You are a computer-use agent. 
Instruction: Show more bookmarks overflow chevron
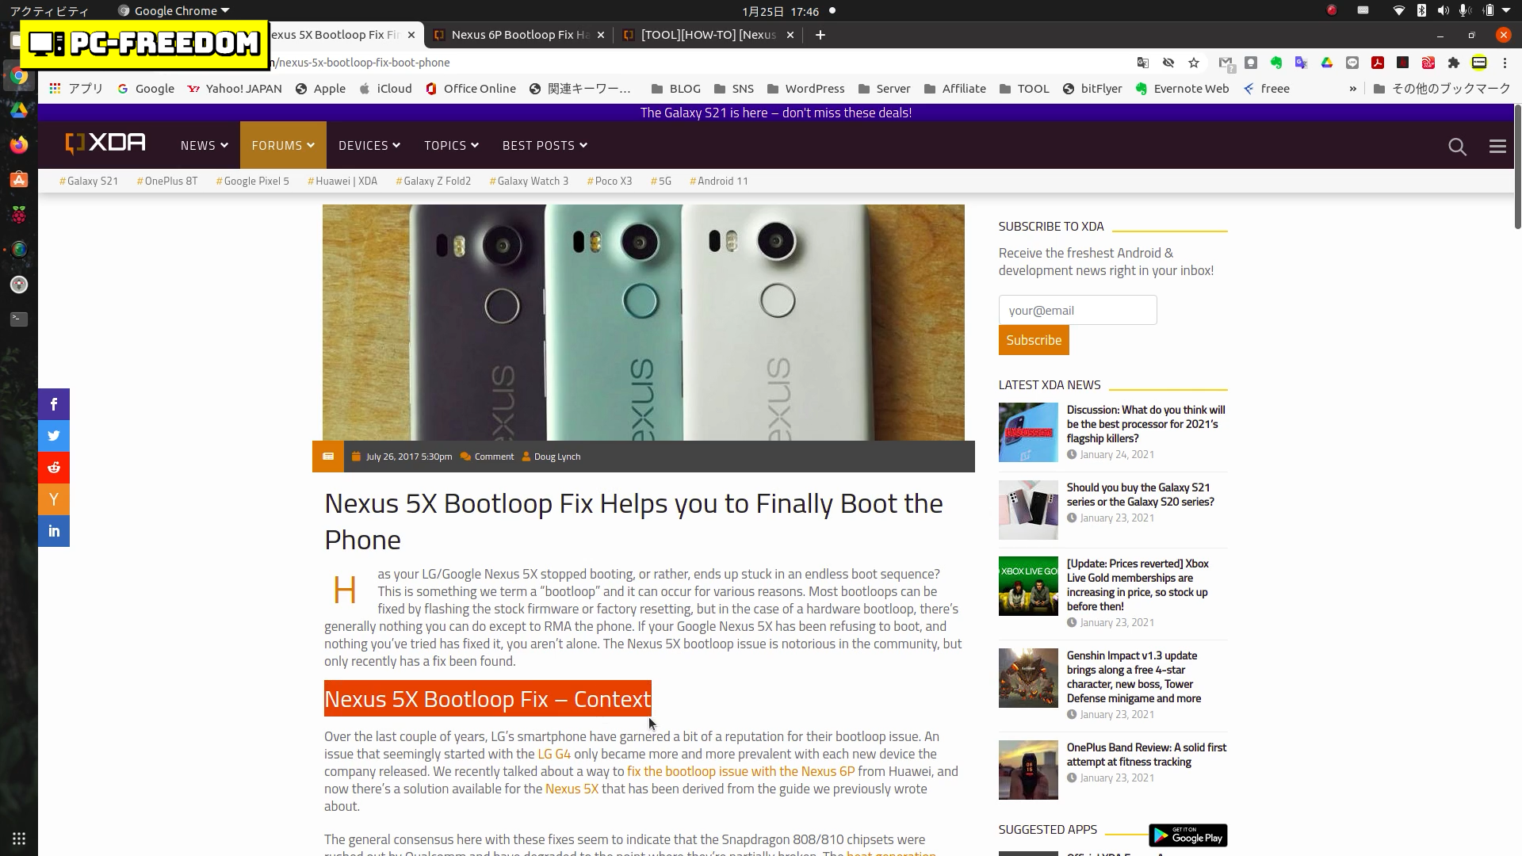1352,89
